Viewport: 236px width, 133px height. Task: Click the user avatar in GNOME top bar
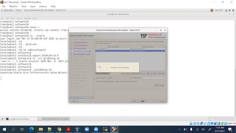coord(212,10)
